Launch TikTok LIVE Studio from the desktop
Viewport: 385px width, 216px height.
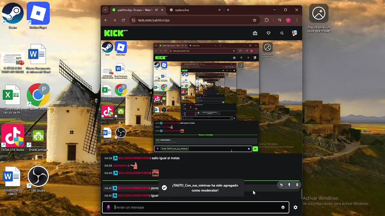coord(13,138)
